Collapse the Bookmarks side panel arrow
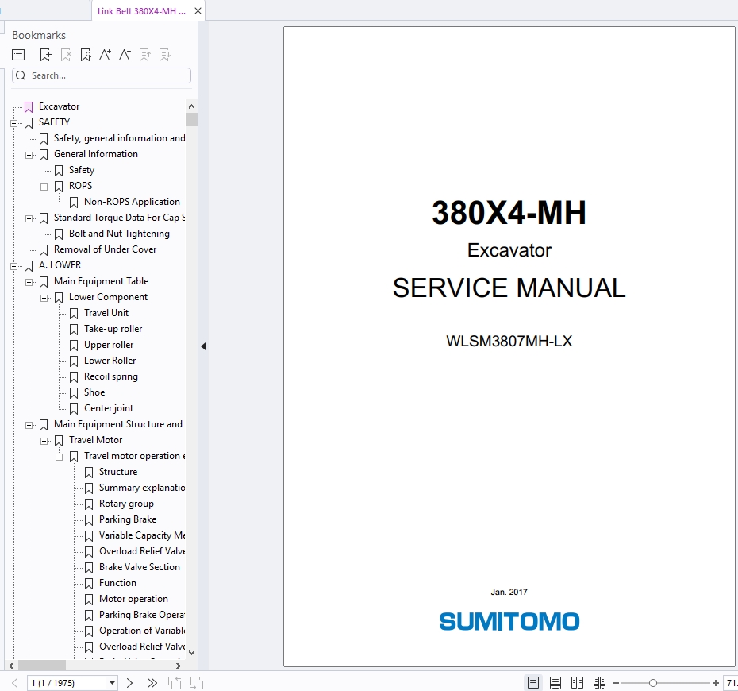This screenshot has height=691, width=738. [203, 346]
